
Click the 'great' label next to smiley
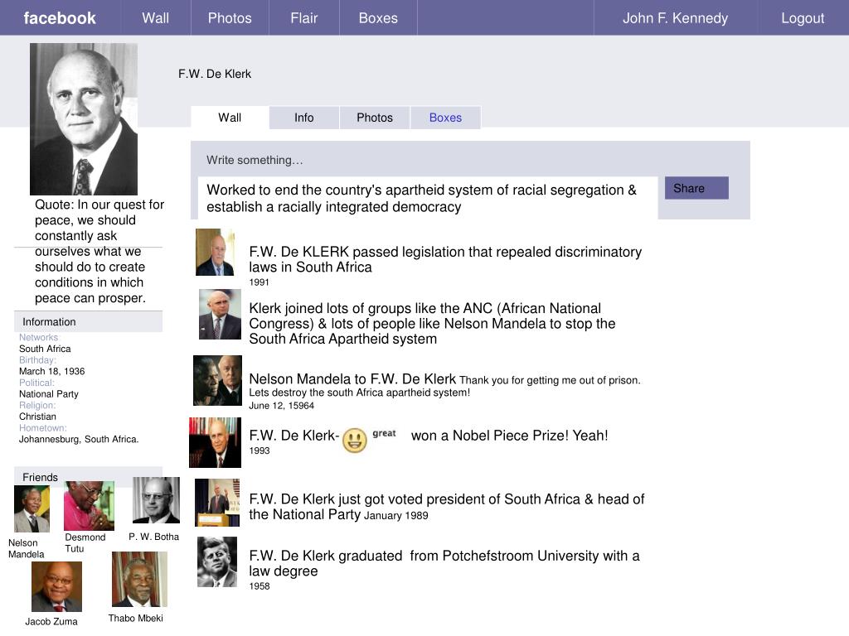pos(384,433)
